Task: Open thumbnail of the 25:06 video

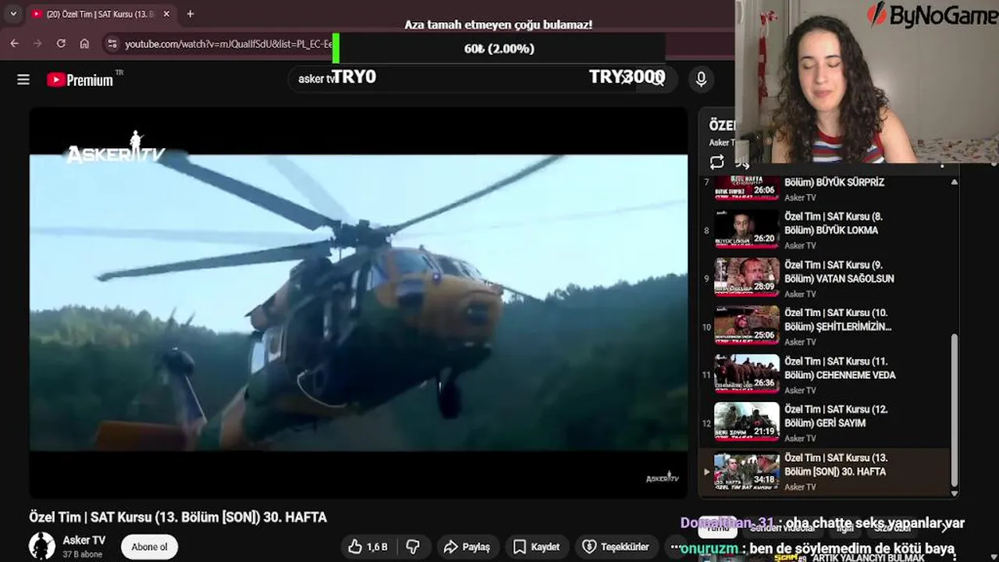Action: [x=747, y=325]
